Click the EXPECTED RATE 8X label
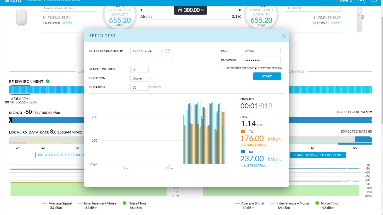The width and height of the screenshot is (383, 215). tap(357, 132)
